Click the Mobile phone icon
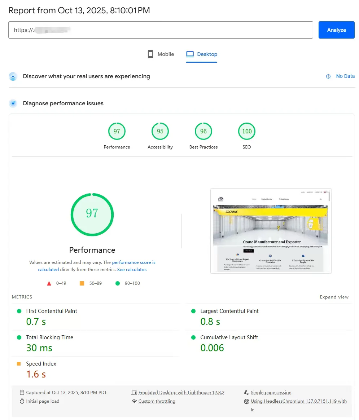 (x=150, y=54)
